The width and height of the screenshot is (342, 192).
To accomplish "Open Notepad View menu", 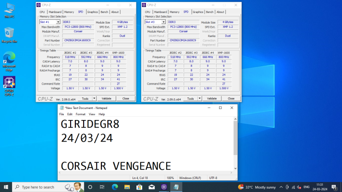I will pyautogui.click(x=92, y=114).
